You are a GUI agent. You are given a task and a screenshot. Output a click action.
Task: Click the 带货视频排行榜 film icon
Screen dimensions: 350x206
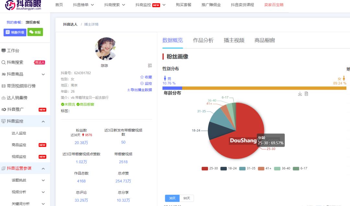click(x=4, y=86)
